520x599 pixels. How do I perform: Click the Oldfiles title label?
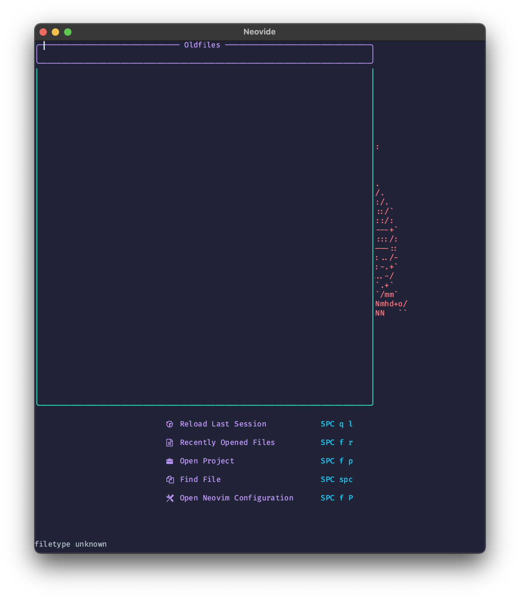tap(202, 45)
